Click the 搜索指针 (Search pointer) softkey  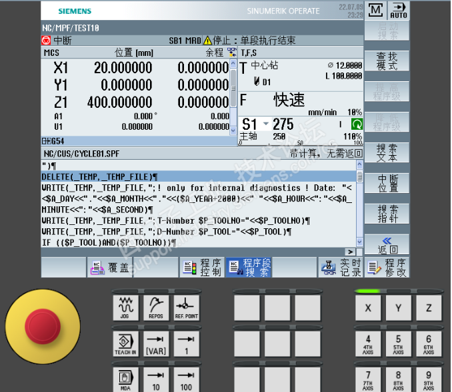[x=387, y=214]
